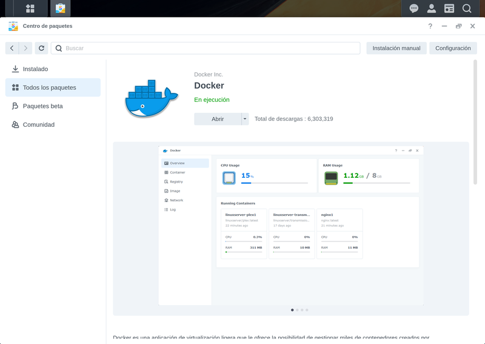Click the magnifier icon in Buscar field
Image resolution: width=485 pixels, height=344 pixels.
(58, 48)
